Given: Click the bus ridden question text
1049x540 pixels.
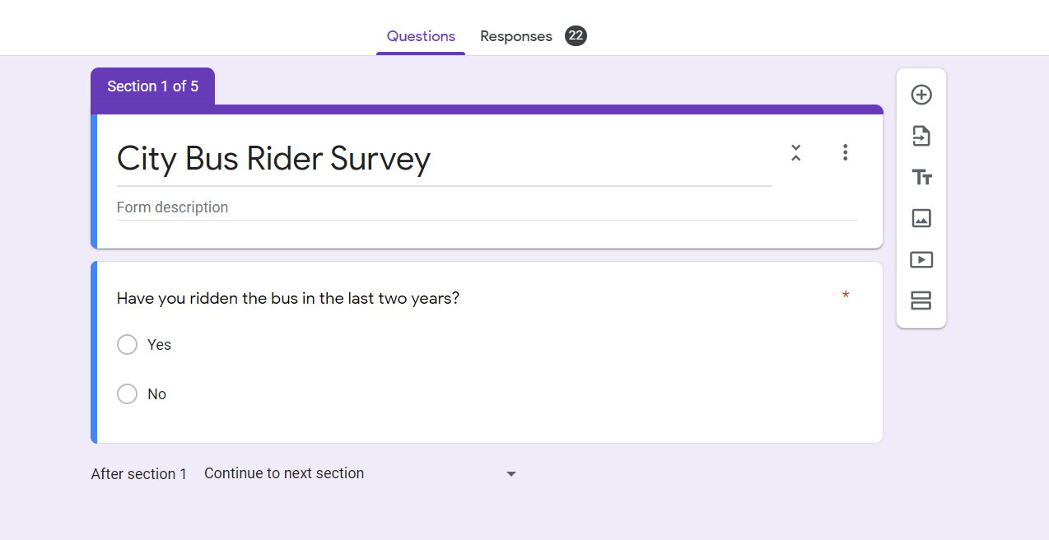Looking at the screenshot, I should coord(288,298).
